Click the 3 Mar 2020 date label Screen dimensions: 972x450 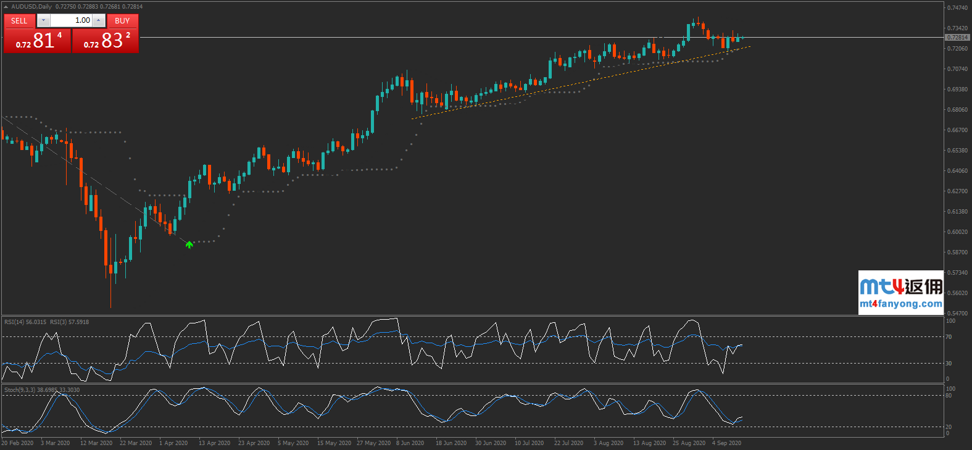pyautogui.click(x=55, y=443)
